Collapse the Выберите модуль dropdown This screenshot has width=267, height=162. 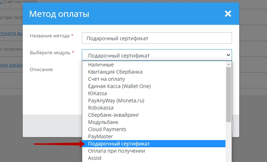click(x=157, y=55)
